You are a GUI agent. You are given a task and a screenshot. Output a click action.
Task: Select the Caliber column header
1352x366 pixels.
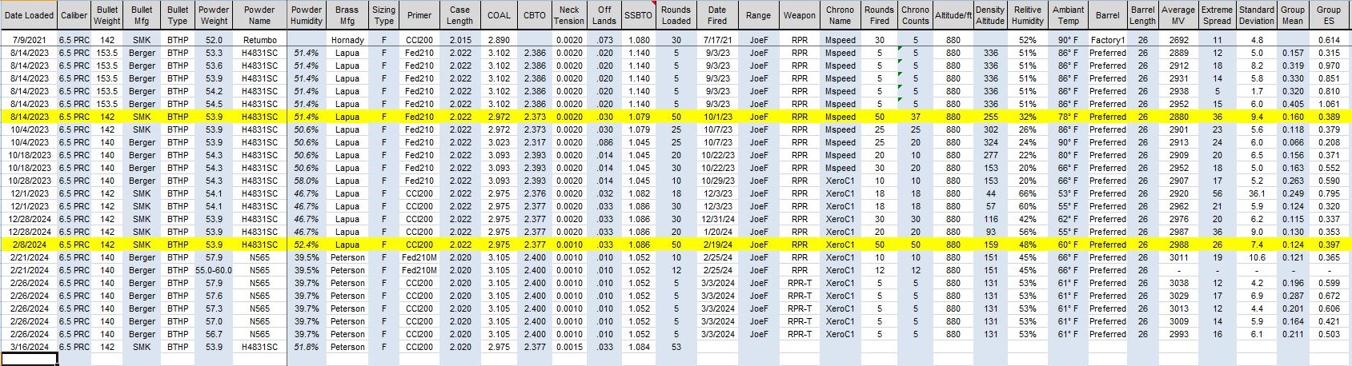pos(74,15)
